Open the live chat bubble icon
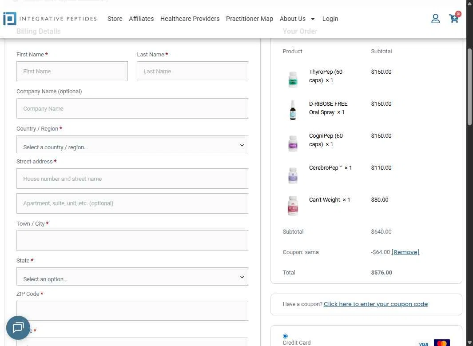The width and height of the screenshot is (473, 346). tap(18, 328)
